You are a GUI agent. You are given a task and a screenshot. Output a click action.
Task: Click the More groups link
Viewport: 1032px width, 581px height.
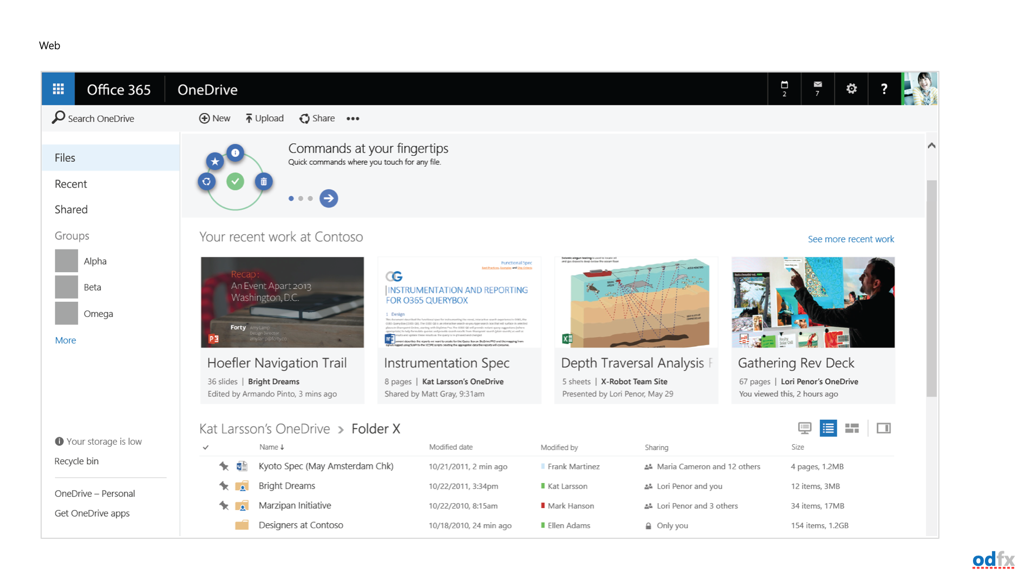tap(66, 340)
